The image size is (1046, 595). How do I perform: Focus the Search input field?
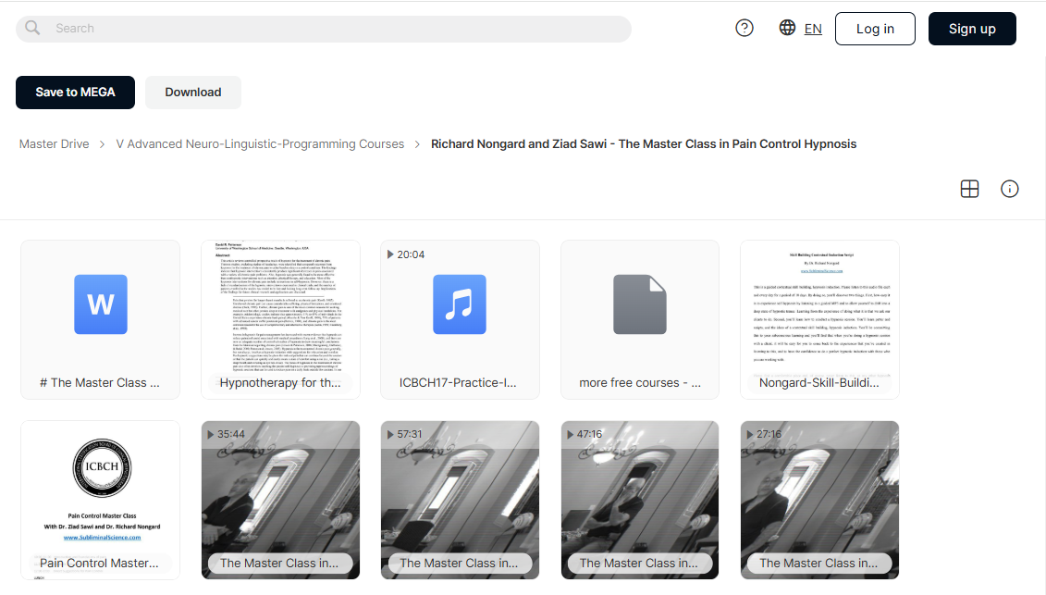[324, 29]
